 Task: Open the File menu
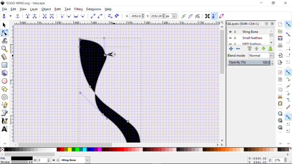4,9
